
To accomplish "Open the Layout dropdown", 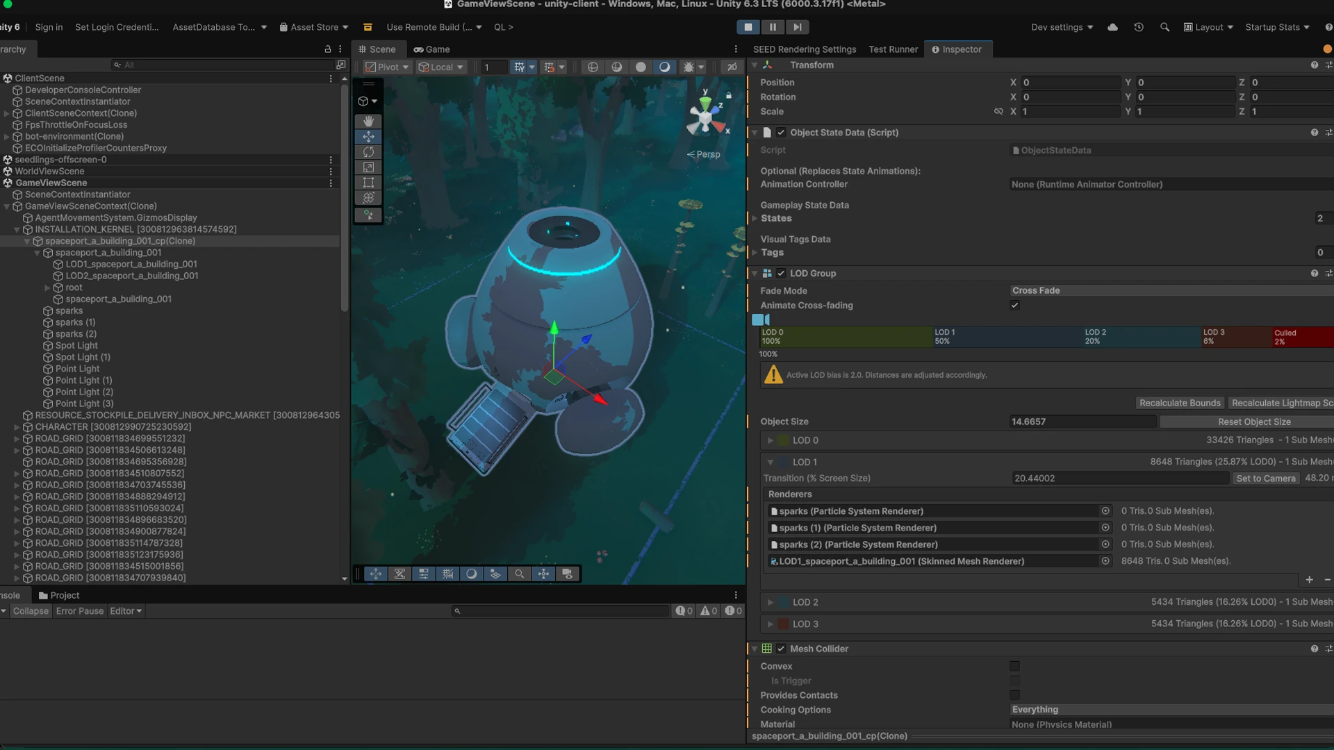I will click(1208, 27).
